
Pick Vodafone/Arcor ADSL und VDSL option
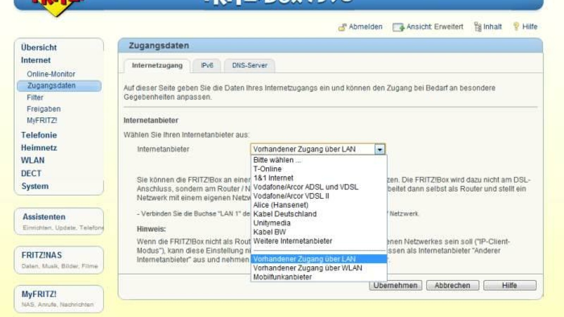[x=319, y=187]
